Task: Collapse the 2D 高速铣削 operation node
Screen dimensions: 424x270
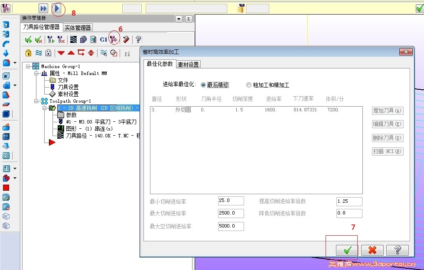Action: point(44,108)
